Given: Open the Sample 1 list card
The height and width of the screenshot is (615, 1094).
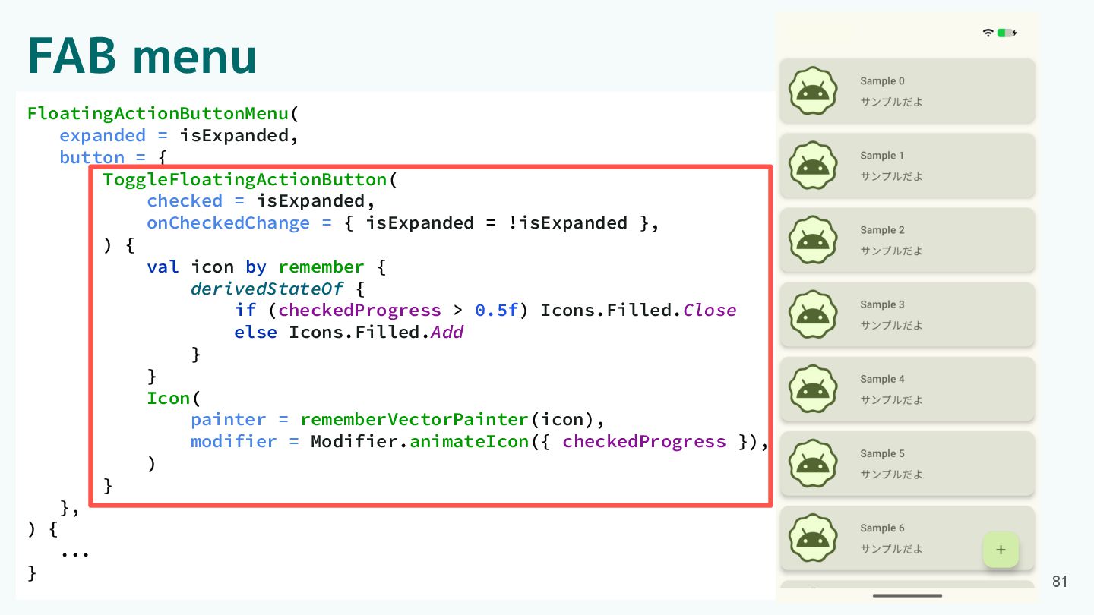Looking at the screenshot, I should point(907,166).
